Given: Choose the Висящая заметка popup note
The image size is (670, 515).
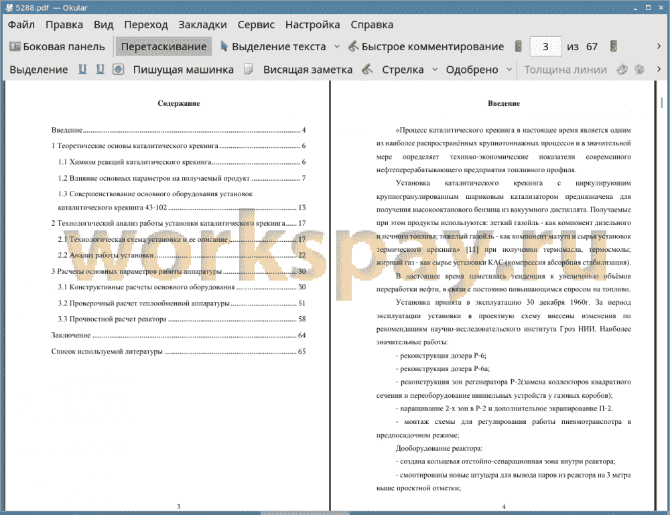Looking at the screenshot, I should pyautogui.click(x=308, y=70).
